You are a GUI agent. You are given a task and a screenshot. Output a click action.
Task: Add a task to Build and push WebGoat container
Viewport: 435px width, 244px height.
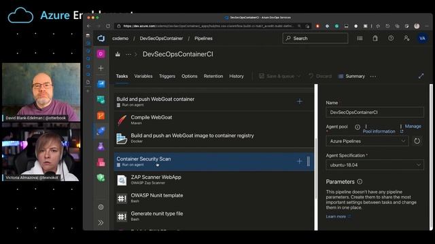(299, 101)
